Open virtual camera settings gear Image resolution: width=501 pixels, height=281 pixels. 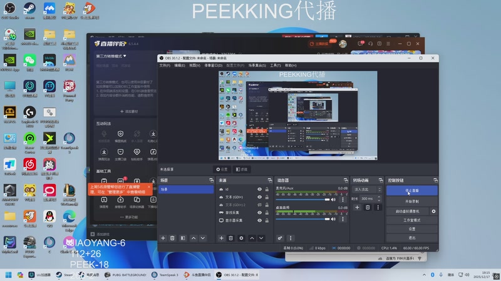[433, 211]
